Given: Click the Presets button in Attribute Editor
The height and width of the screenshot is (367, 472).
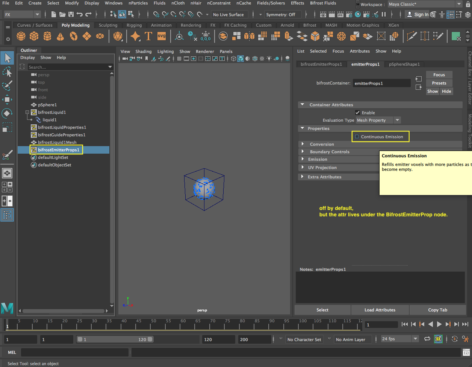Looking at the screenshot, I should 439,83.
